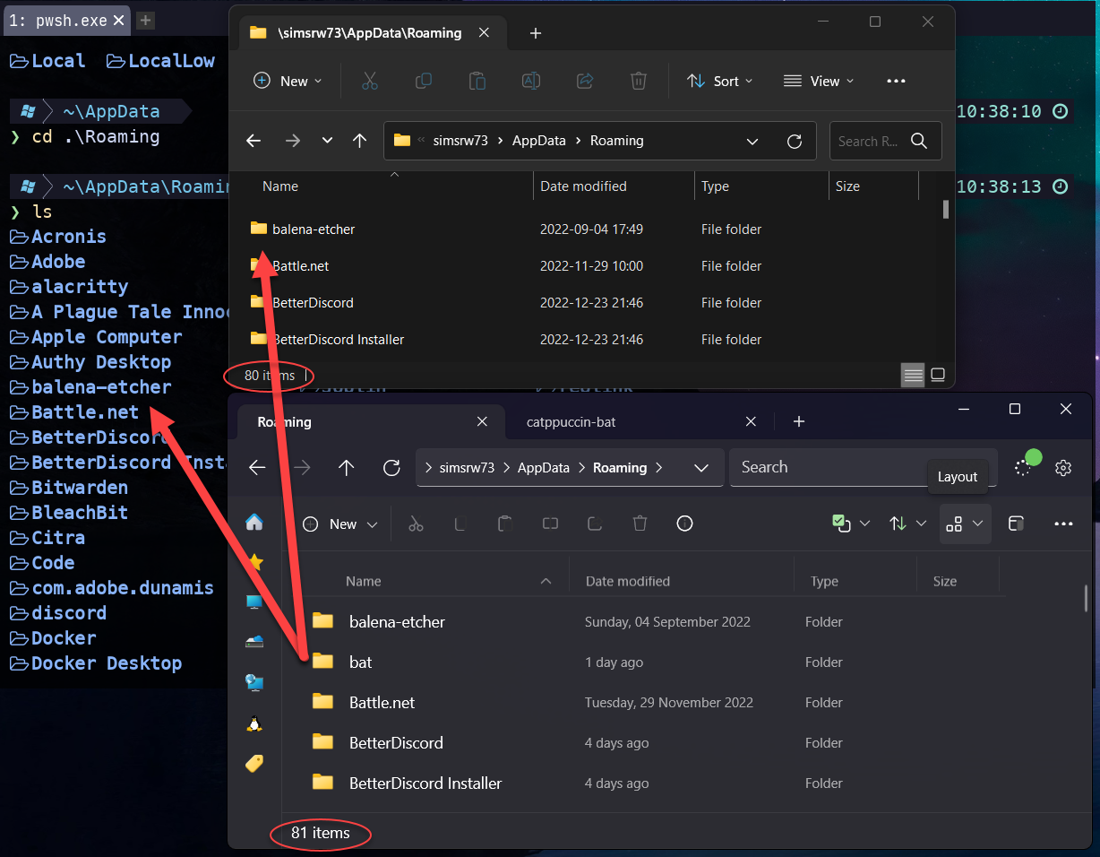Click Rename icon in Files app toolbar
Image resolution: width=1100 pixels, height=857 pixels.
pyautogui.click(x=550, y=524)
